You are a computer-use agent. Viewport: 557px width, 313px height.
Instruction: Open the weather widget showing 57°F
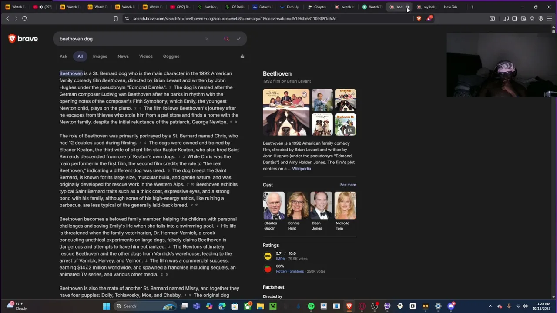point(16,306)
